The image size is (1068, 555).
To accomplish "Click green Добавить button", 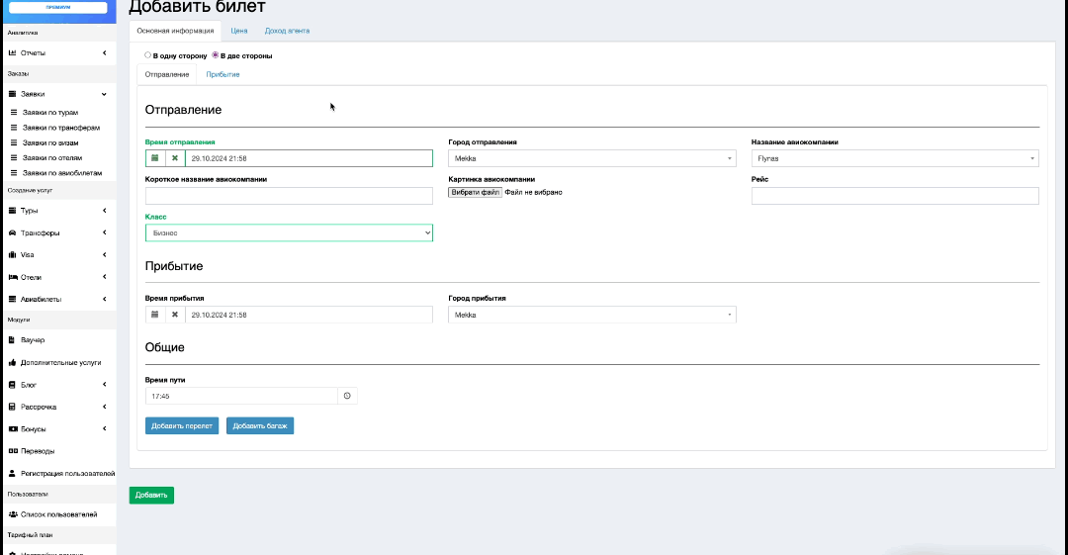I will [x=151, y=495].
